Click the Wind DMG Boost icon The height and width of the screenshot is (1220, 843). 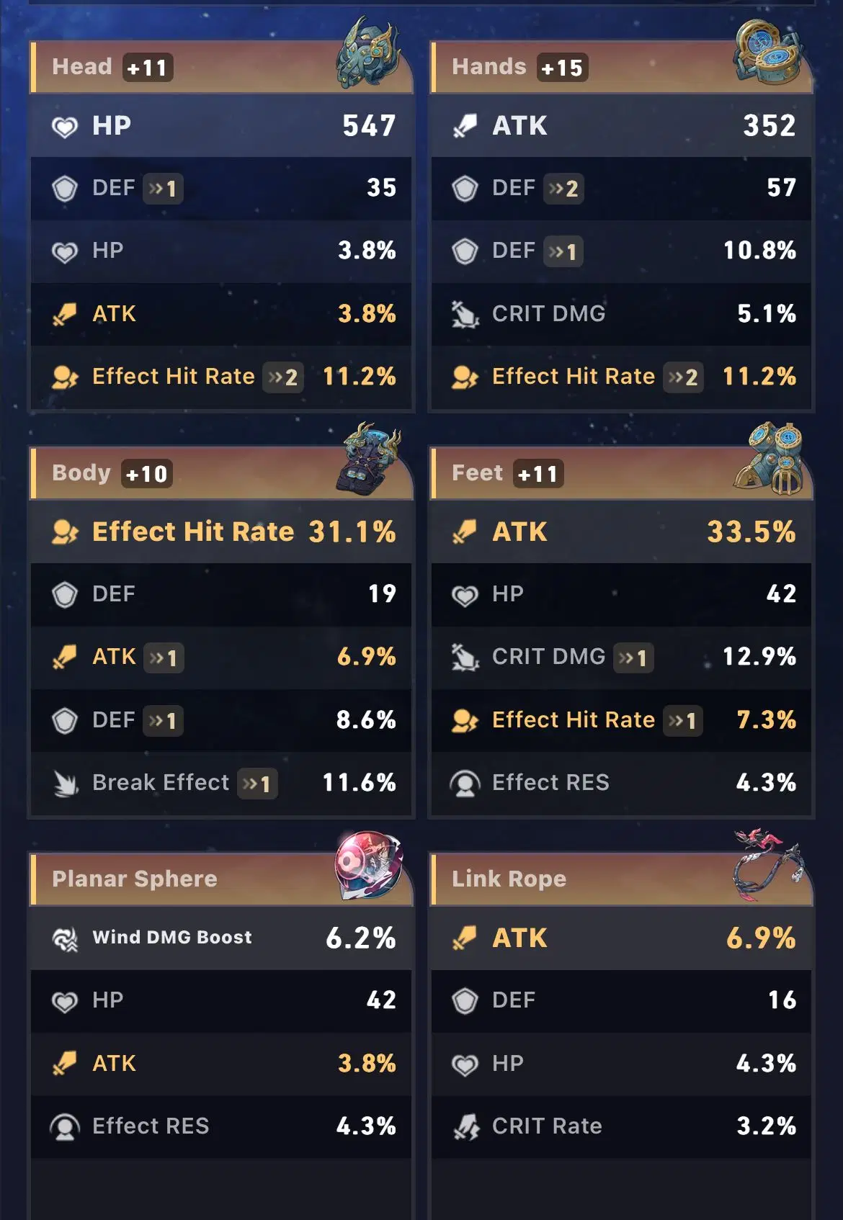[65, 937]
